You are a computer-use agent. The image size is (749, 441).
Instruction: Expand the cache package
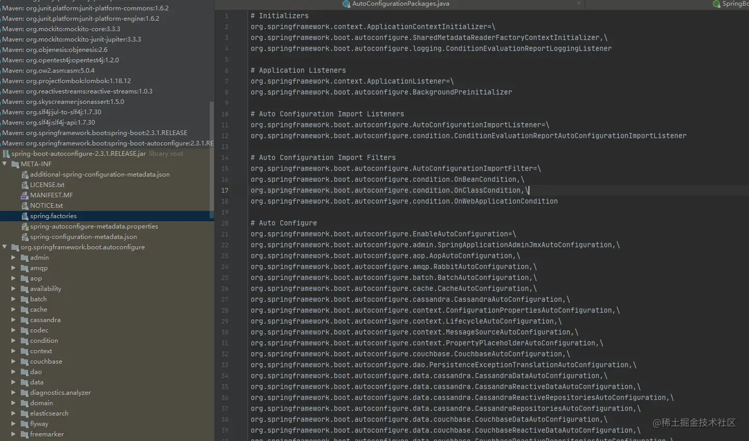pyautogui.click(x=13, y=310)
